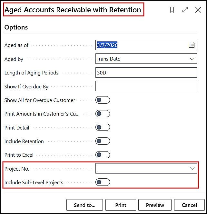
Task: Expand the Aged by dropdown
Action: [x=192, y=59]
